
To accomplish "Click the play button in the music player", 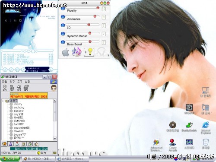I will (x=10, y=21).
